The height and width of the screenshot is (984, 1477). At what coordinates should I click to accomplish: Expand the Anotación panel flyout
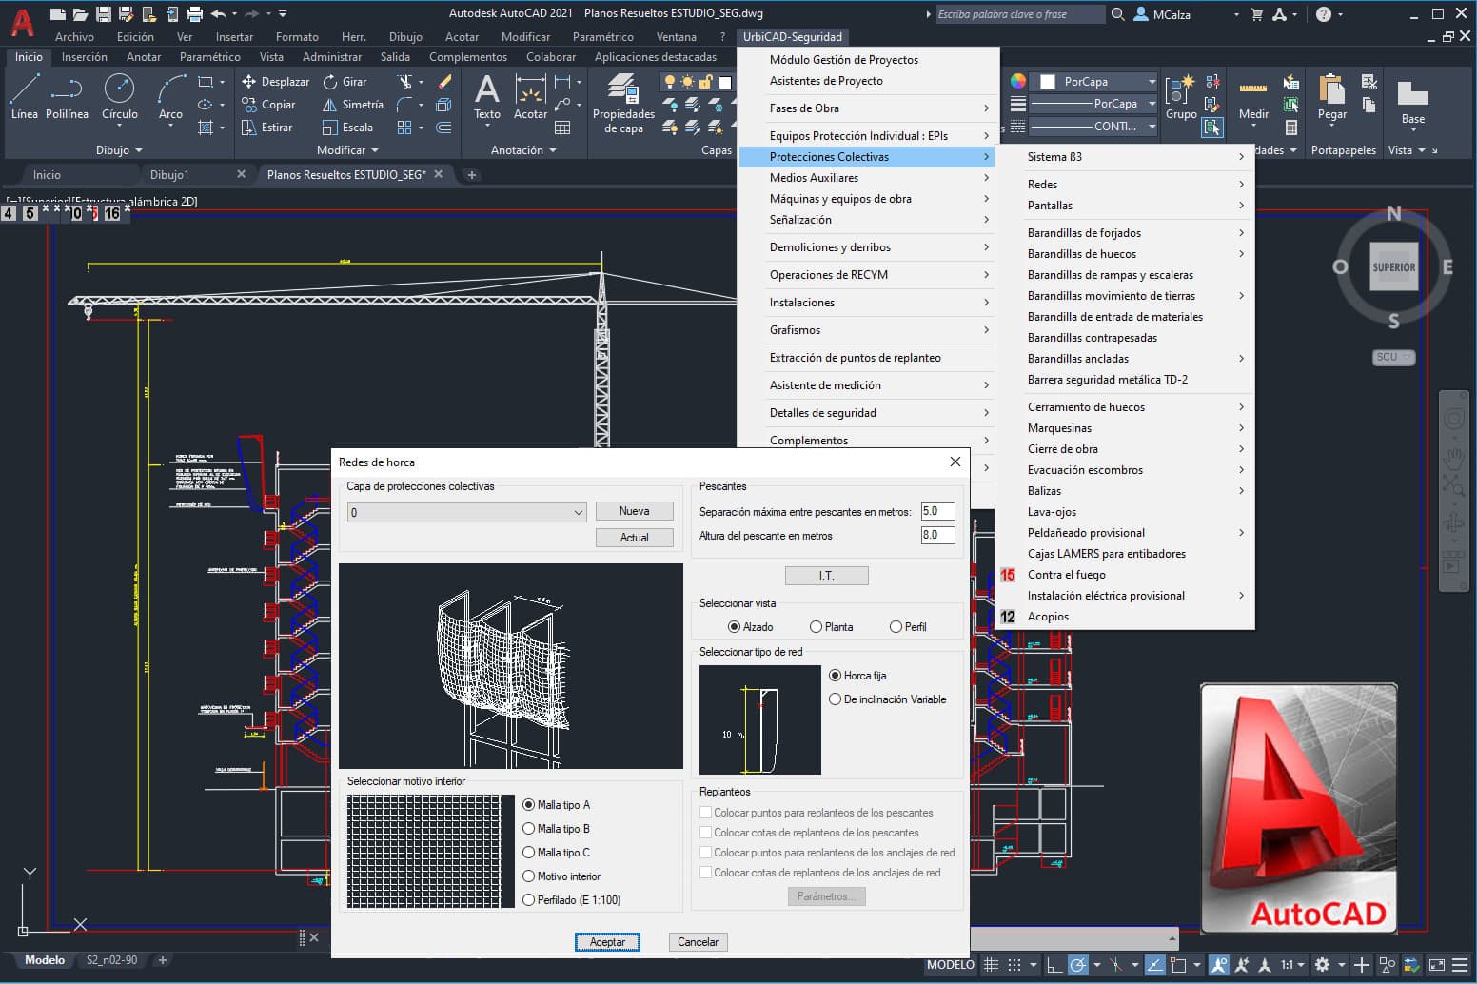coord(523,150)
